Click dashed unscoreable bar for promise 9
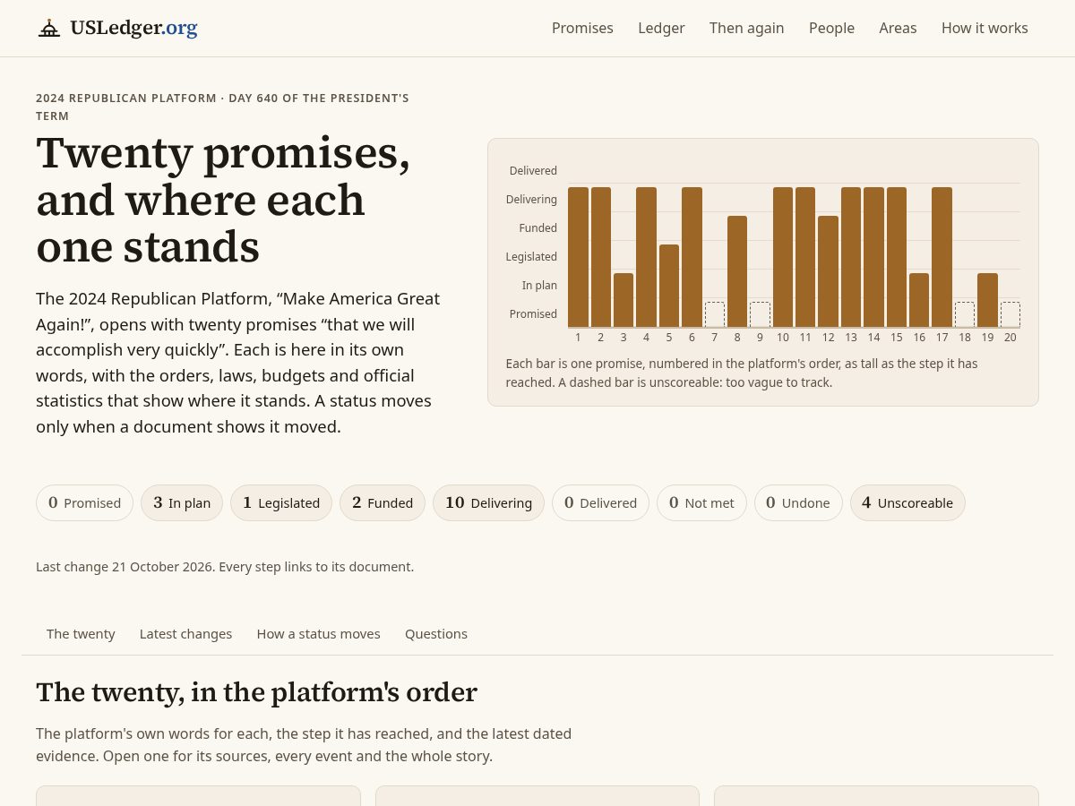1075x806 pixels. tap(760, 314)
